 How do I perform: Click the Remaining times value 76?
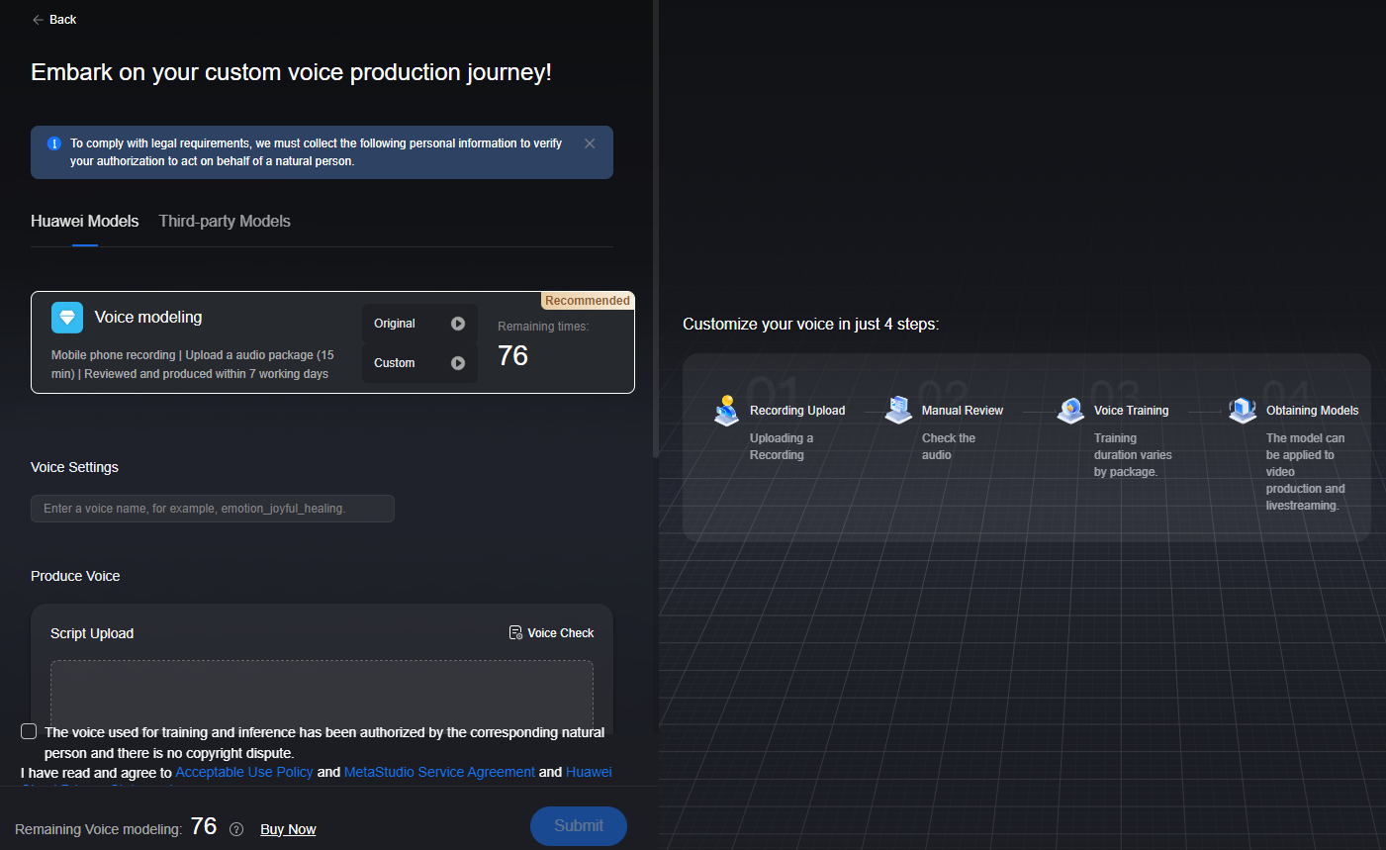click(512, 356)
